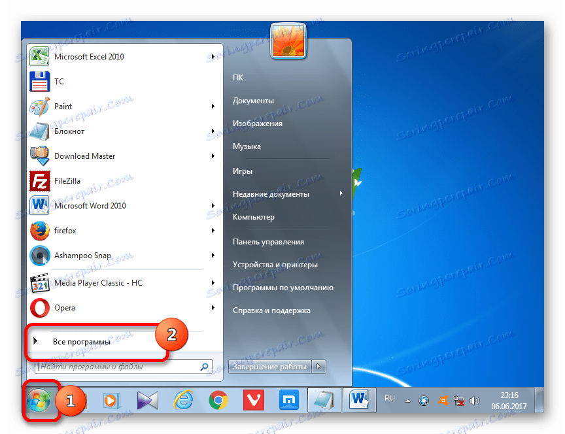Open Документы folder
The height and width of the screenshot is (434, 565).
coord(253,101)
